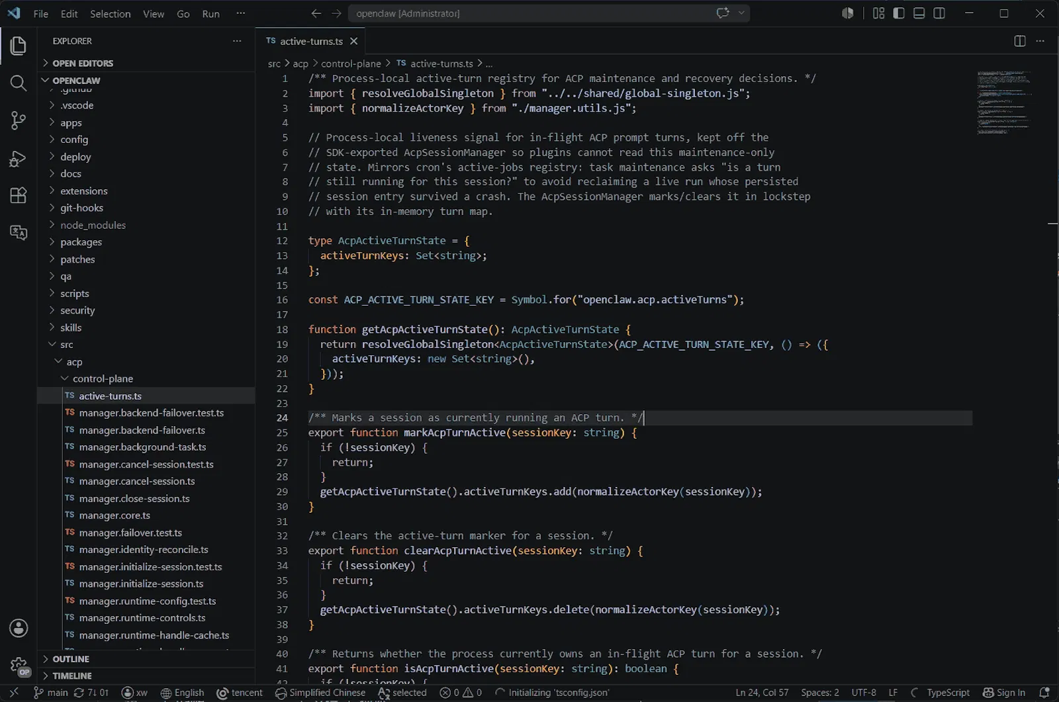Open the Manage gear menu

click(x=19, y=665)
